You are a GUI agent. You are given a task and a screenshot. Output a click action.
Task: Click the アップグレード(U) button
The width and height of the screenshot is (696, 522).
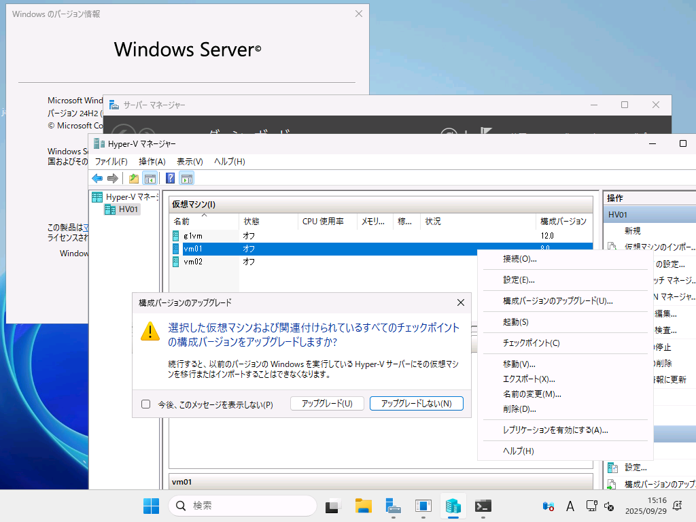327,403
